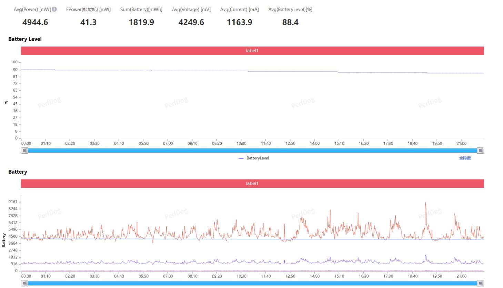This screenshot has width=503, height=288.
Task: Click right handle of Battery Level range slider
Action: pyautogui.click(x=480, y=151)
